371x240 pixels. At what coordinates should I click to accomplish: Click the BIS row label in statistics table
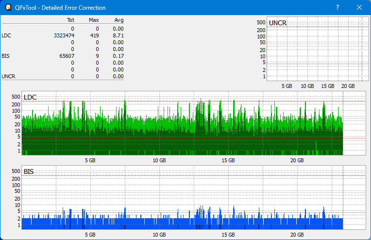coord(6,56)
